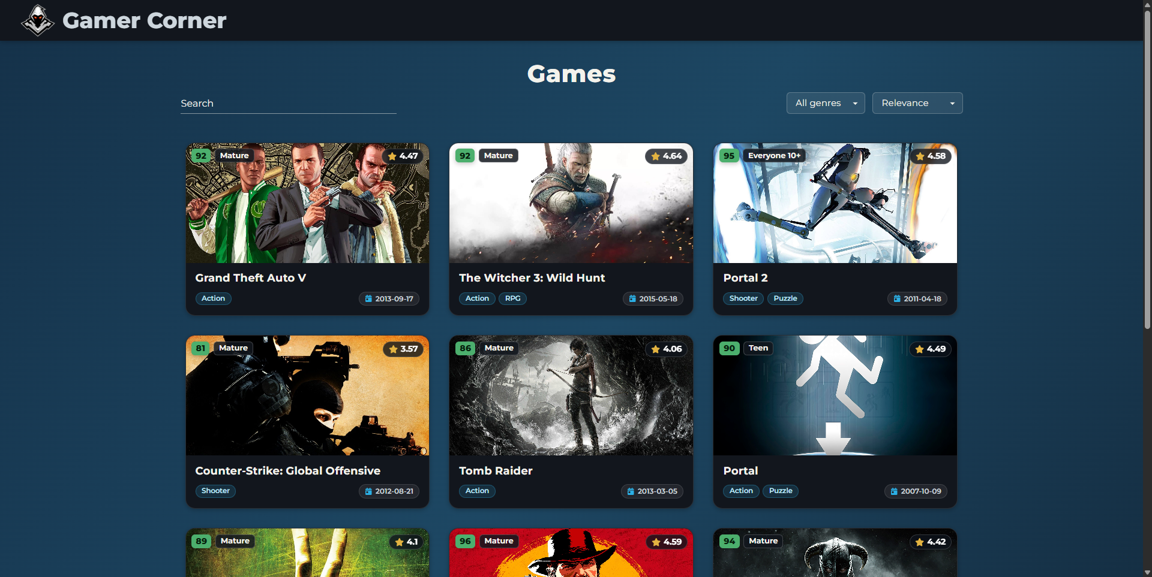Click the star icon on the Portal card rated 4.49

920,349
